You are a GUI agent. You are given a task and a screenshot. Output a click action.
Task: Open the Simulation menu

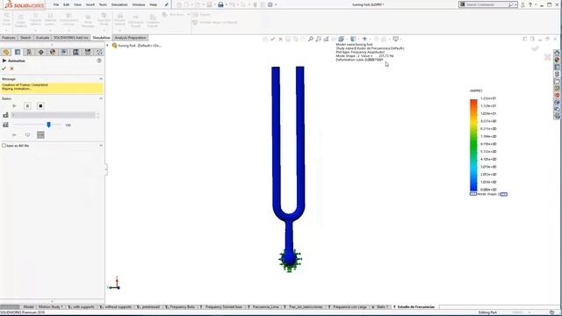[x=119, y=4]
